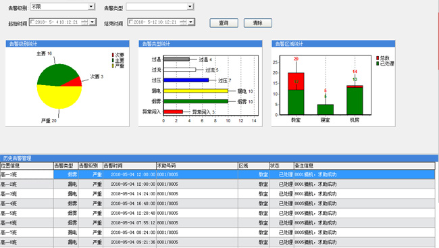Click the yellow 严重 pie slice
This screenshot has height=248, width=439.
(x=59, y=97)
